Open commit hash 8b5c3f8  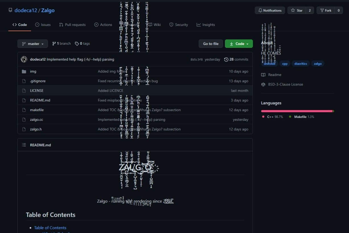pyautogui.click(x=197, y=60)
